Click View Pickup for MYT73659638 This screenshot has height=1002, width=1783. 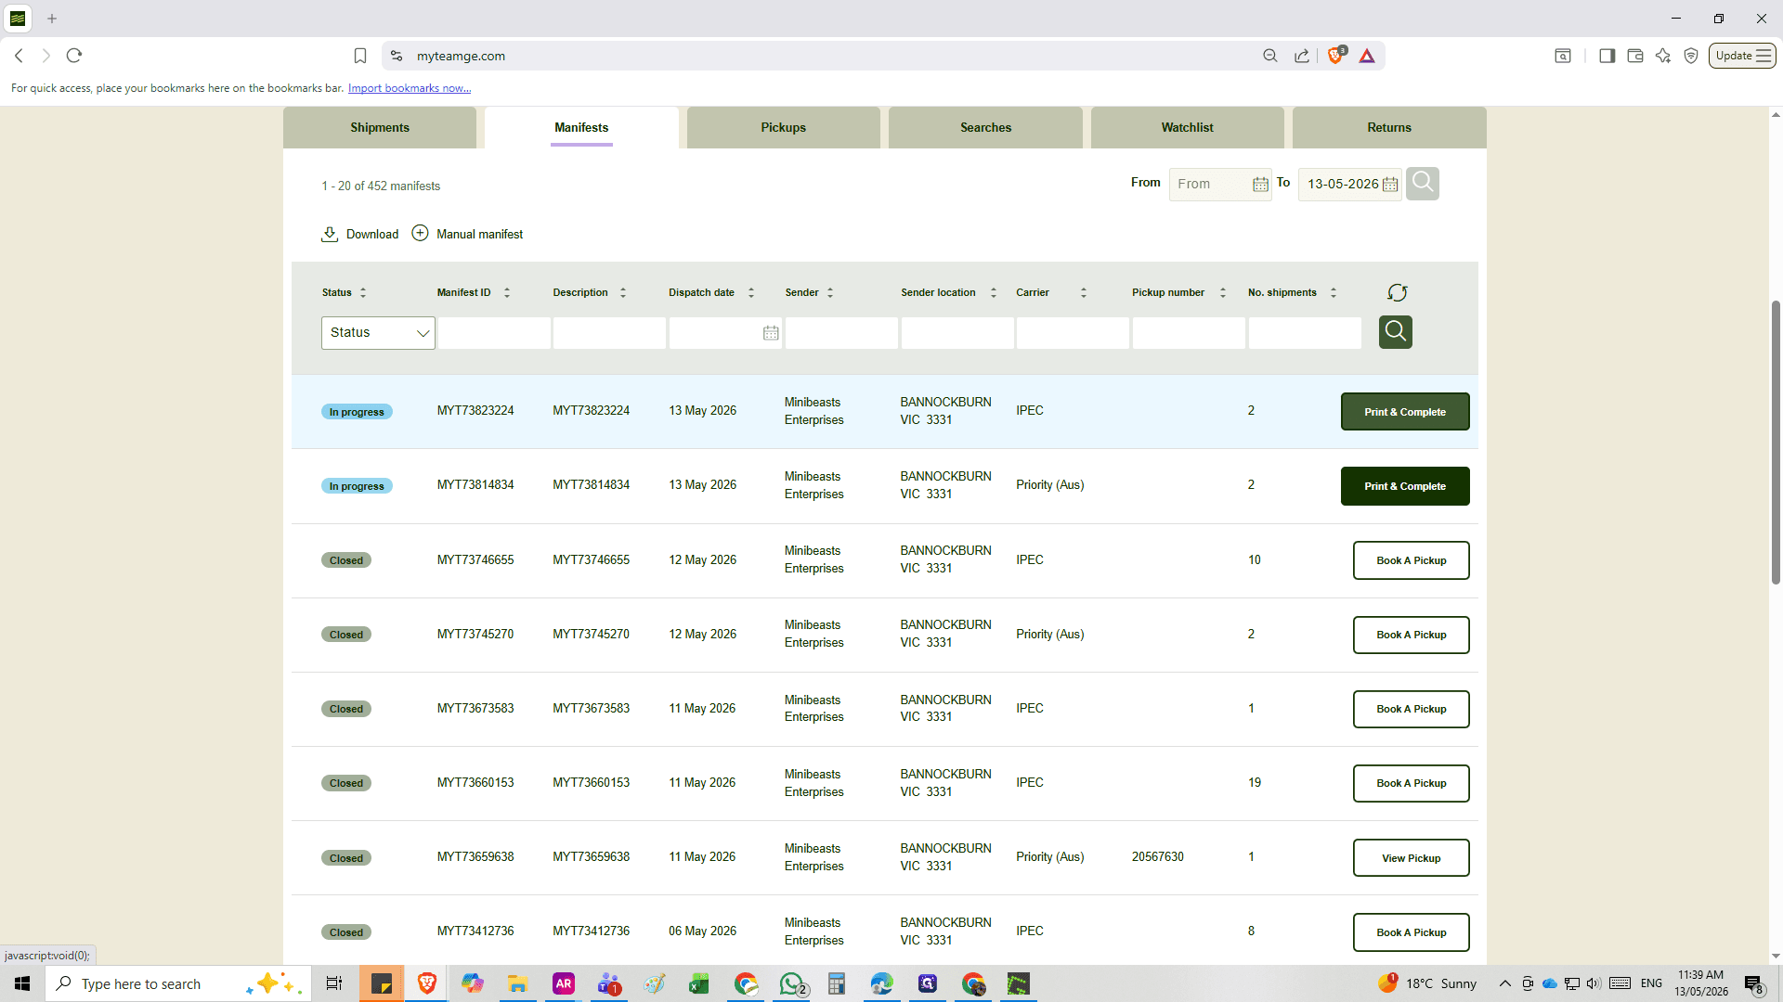pyautogui.click(x=1412, y=858)
